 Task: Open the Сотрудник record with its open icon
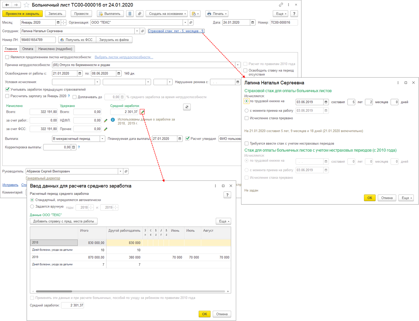tap(143, 31)
